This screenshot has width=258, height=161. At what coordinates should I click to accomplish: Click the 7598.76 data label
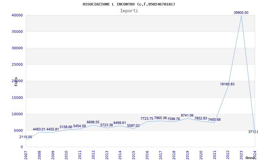174,119
